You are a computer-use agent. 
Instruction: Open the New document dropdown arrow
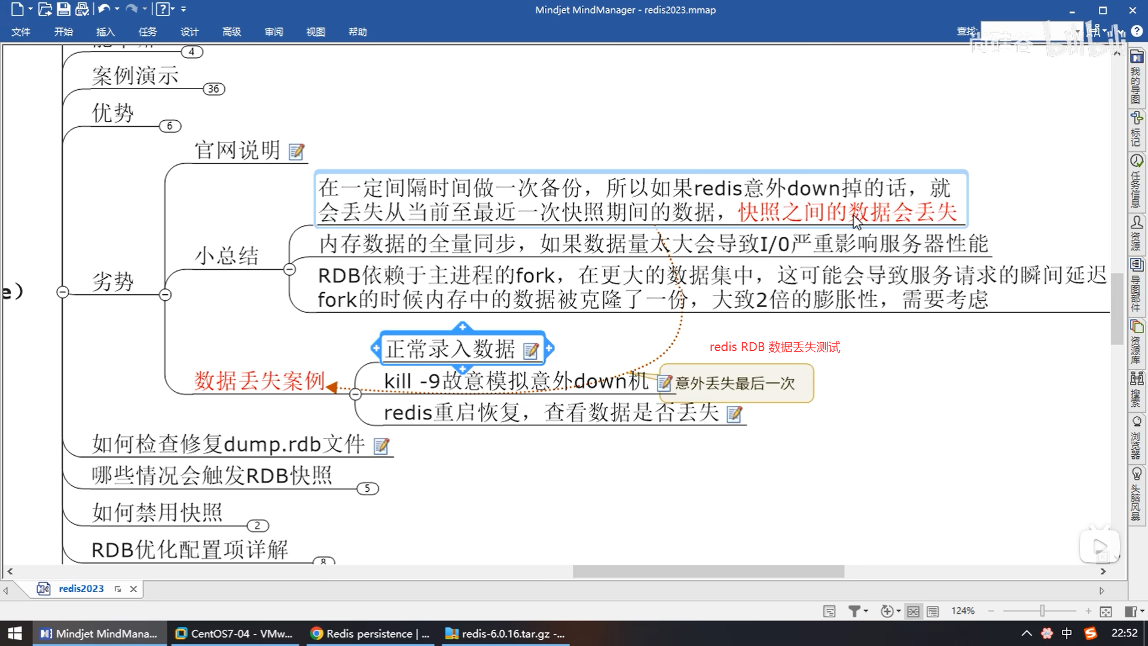30,9
